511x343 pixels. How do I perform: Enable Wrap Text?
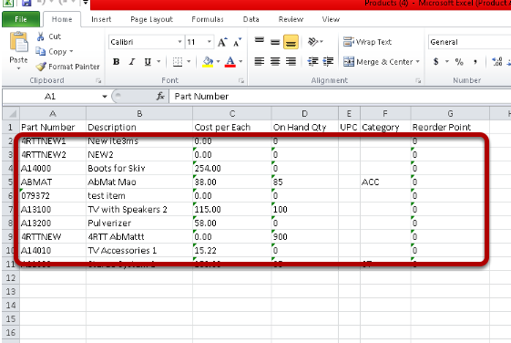coord(367,42)
